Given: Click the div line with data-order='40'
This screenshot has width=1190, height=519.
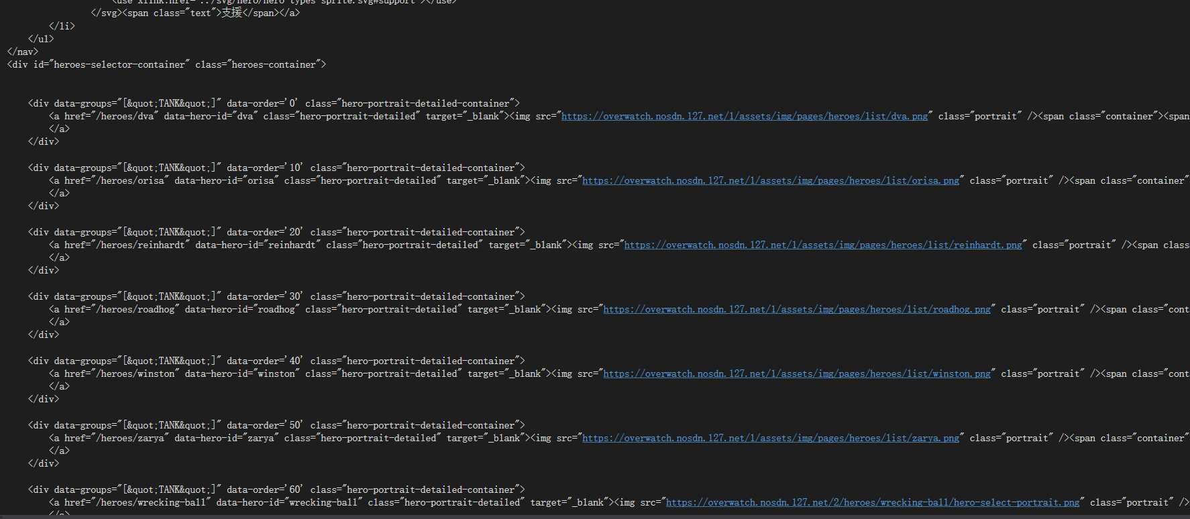Looking at the screenshot, I should pyautogui.click(x=276, y=361).
